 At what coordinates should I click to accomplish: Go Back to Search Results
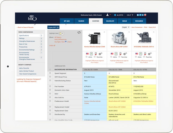tap(25, 27)
